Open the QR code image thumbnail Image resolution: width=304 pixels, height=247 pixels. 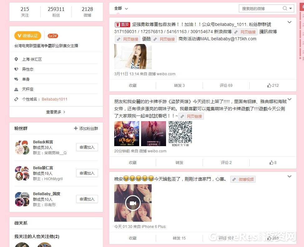click(180, 134)
